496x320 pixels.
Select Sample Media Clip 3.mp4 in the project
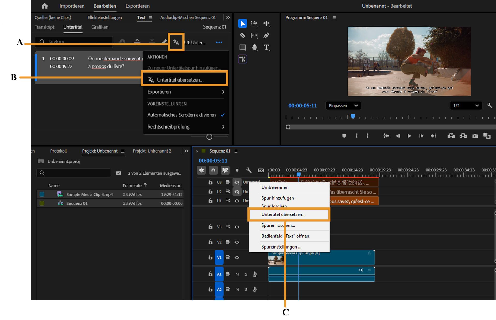90,194
